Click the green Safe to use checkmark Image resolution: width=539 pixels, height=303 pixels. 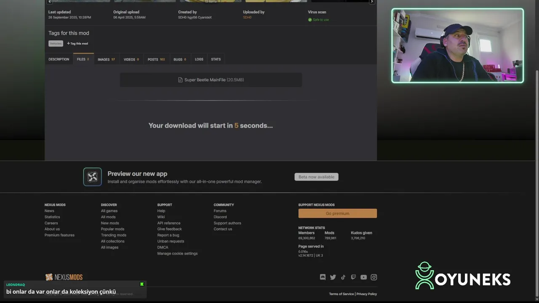[x=310, y=20]
